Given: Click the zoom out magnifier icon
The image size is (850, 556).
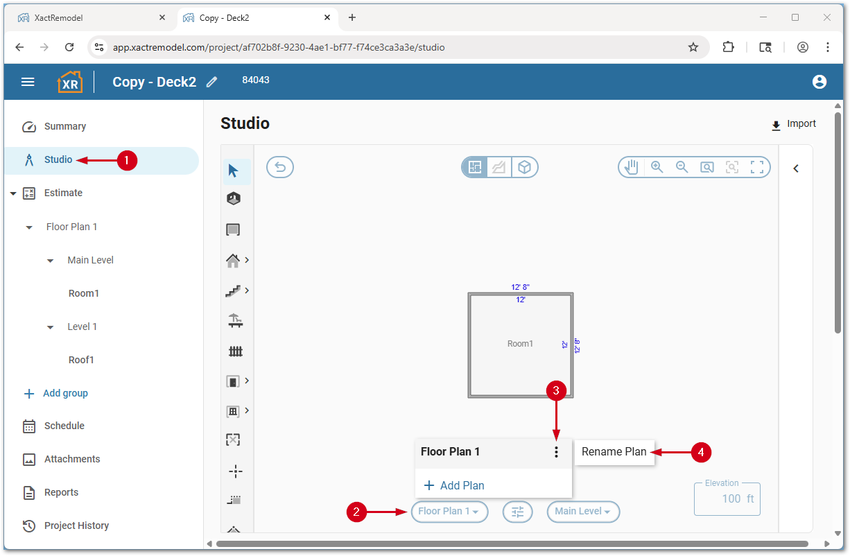Looking at the screenshot, I should tap(682, 167).
